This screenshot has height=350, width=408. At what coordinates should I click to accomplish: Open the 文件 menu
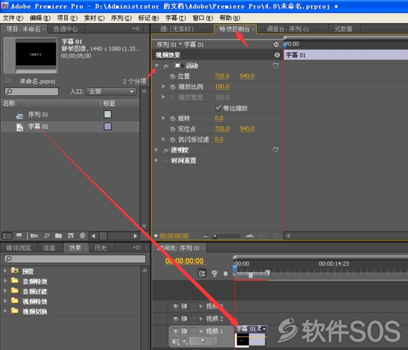(x=13, y=18)
